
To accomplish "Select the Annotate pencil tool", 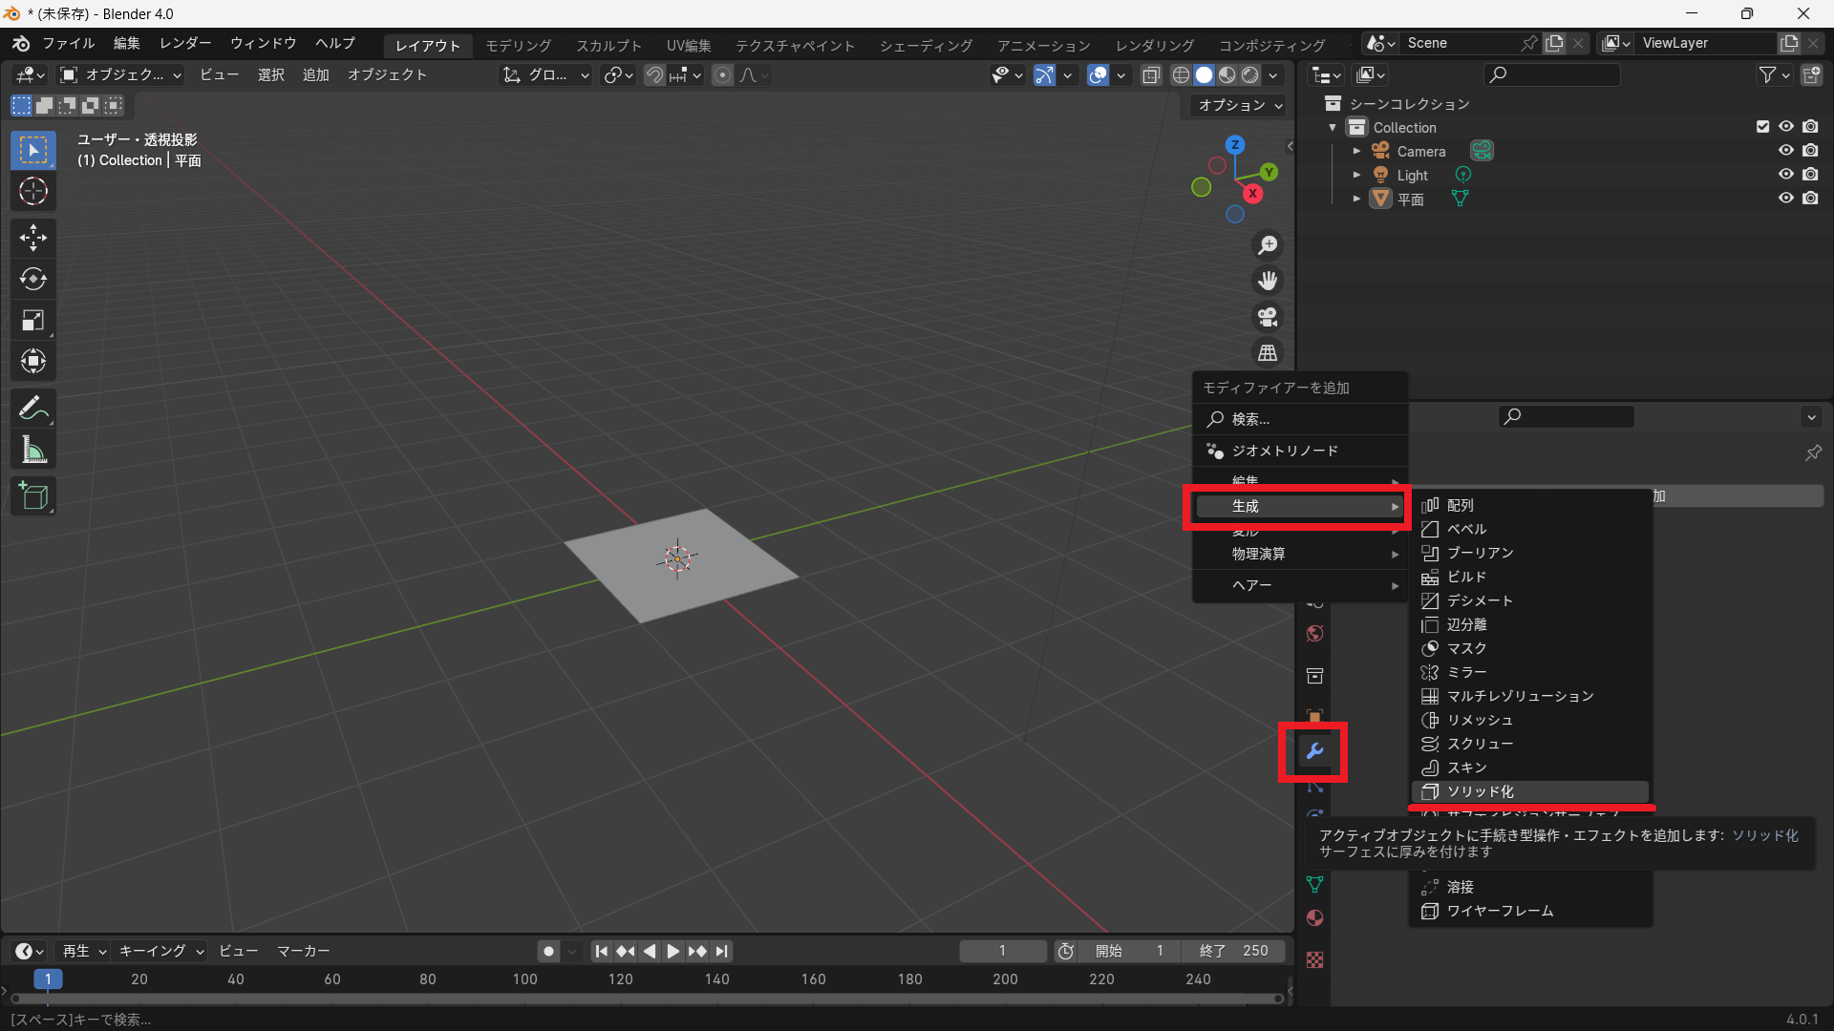I will click(33, 409).
